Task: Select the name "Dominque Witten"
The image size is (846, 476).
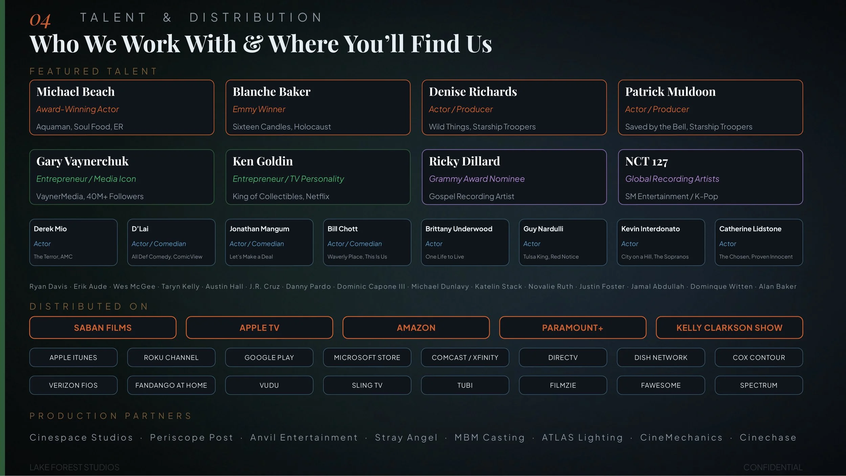Action: [x=722, y=286]
